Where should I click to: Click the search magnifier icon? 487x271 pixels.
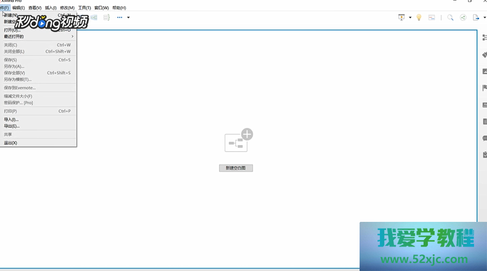click(450, 18)
